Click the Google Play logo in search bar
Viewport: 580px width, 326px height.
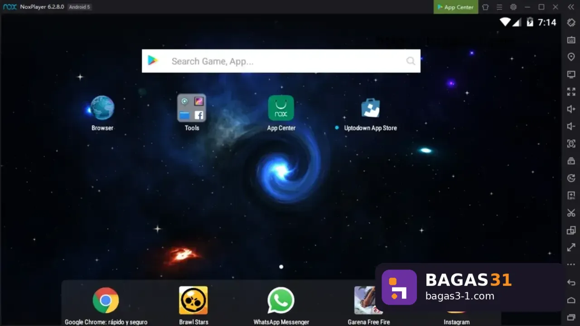[153, 61]
